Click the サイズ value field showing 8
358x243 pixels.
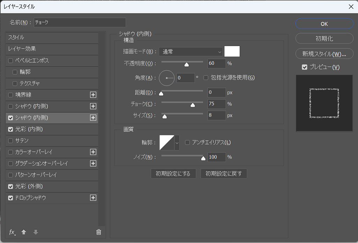[217, 115]
